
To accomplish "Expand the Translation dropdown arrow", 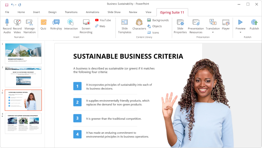I will click(x=213, y=33).
